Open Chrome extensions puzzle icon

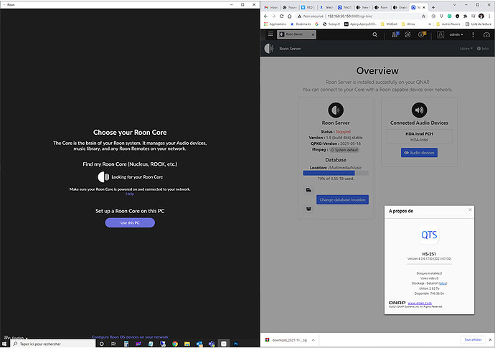point(466,16)
